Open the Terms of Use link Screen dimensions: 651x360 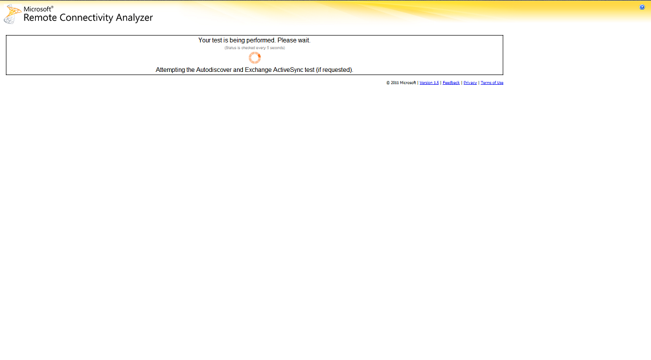tap(492, 83)
